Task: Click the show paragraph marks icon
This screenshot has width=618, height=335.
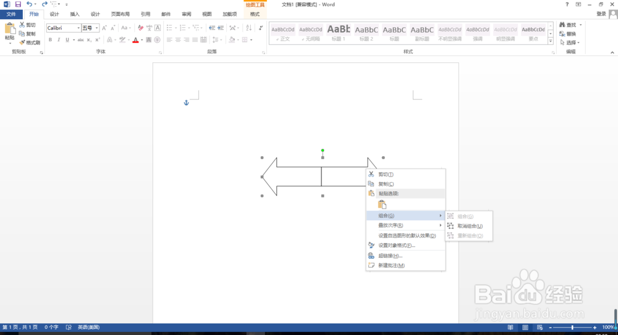Action: point(261,28)
